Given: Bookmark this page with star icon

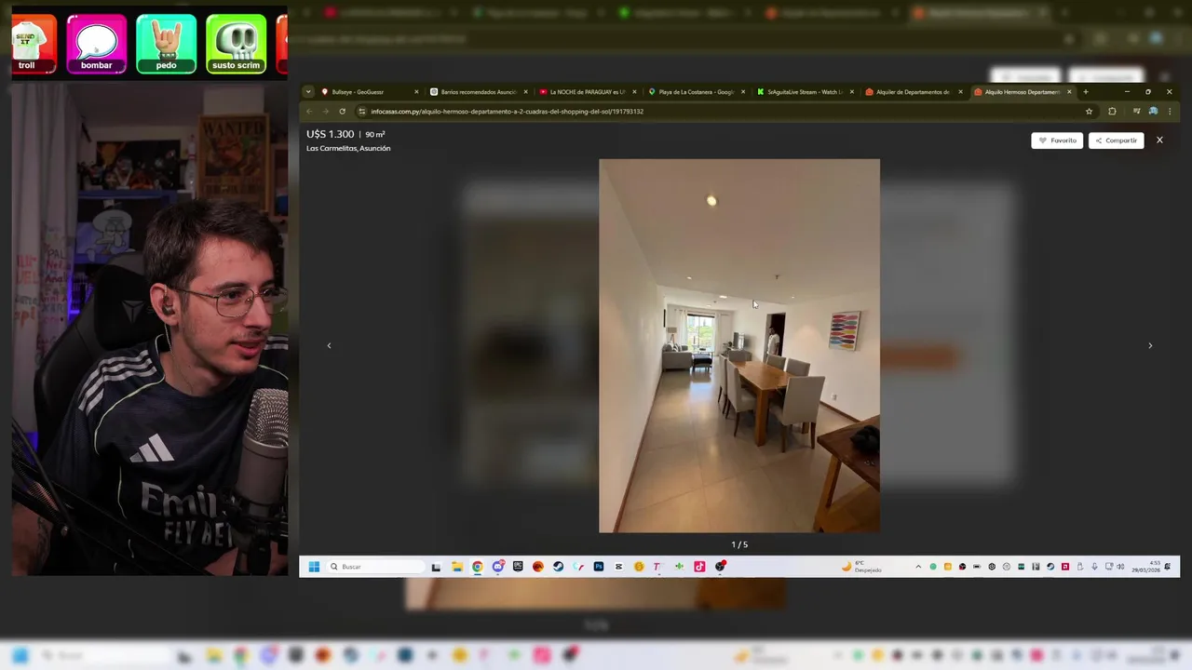Looking at the screenshot, I should click(1089, 112).
